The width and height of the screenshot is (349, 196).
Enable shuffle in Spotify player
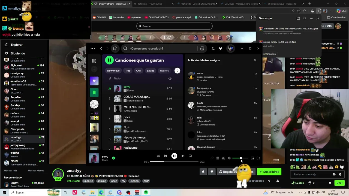(158, 156)
